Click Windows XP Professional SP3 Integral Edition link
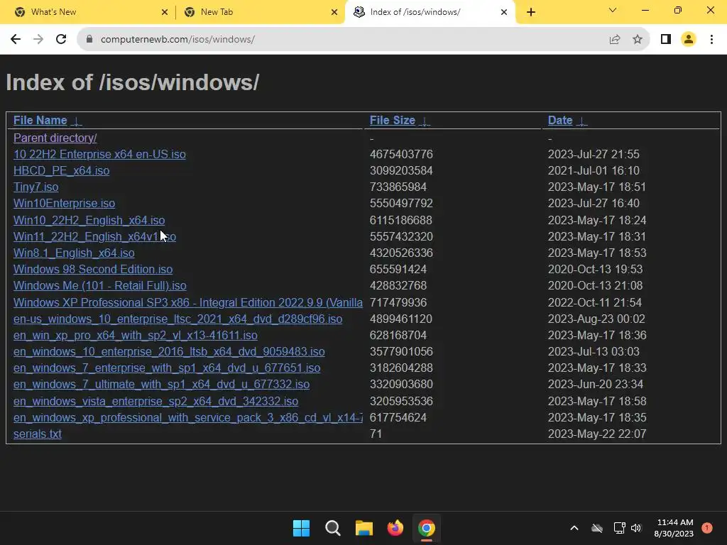Screen dimensions: 727x545 click(x=187, y=302)
